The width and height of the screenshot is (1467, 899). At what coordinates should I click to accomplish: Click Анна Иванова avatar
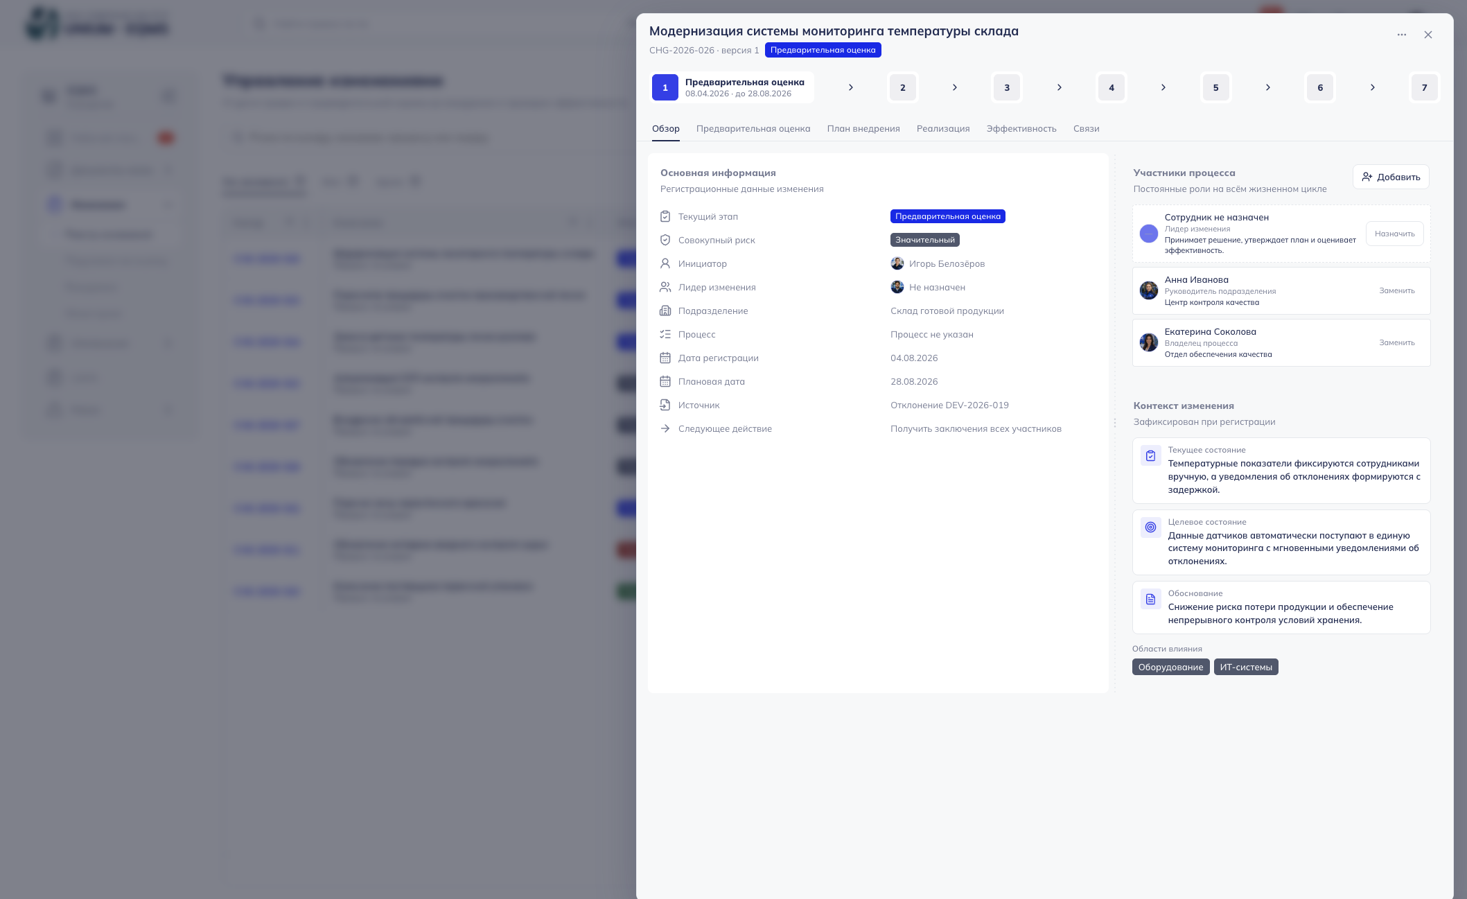click(x=1149, y=290)
